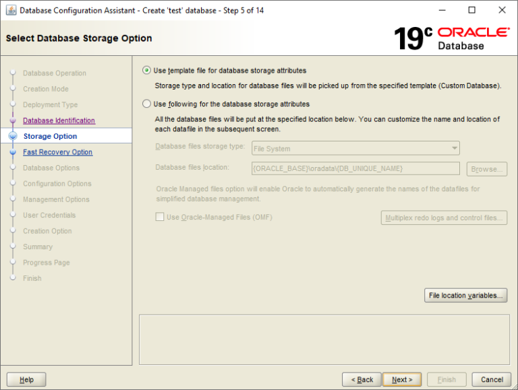Toggle Use Oracle-Managed Files (OMF) checkbox
This screenshot has height=390, width=518.
coord(160,217)
